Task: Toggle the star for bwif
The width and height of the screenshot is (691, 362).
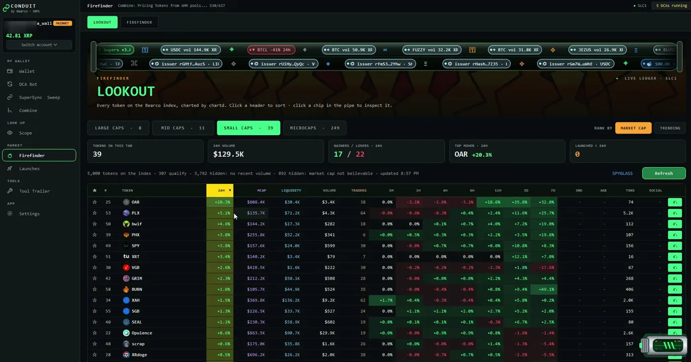Action: coord(94,224)
